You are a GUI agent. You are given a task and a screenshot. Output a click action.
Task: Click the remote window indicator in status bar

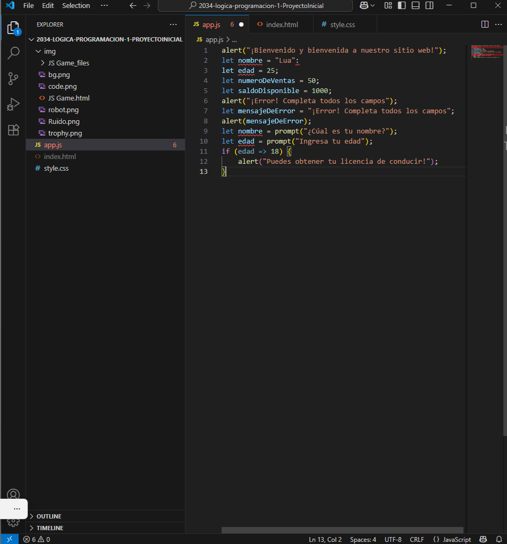point(10,539)
